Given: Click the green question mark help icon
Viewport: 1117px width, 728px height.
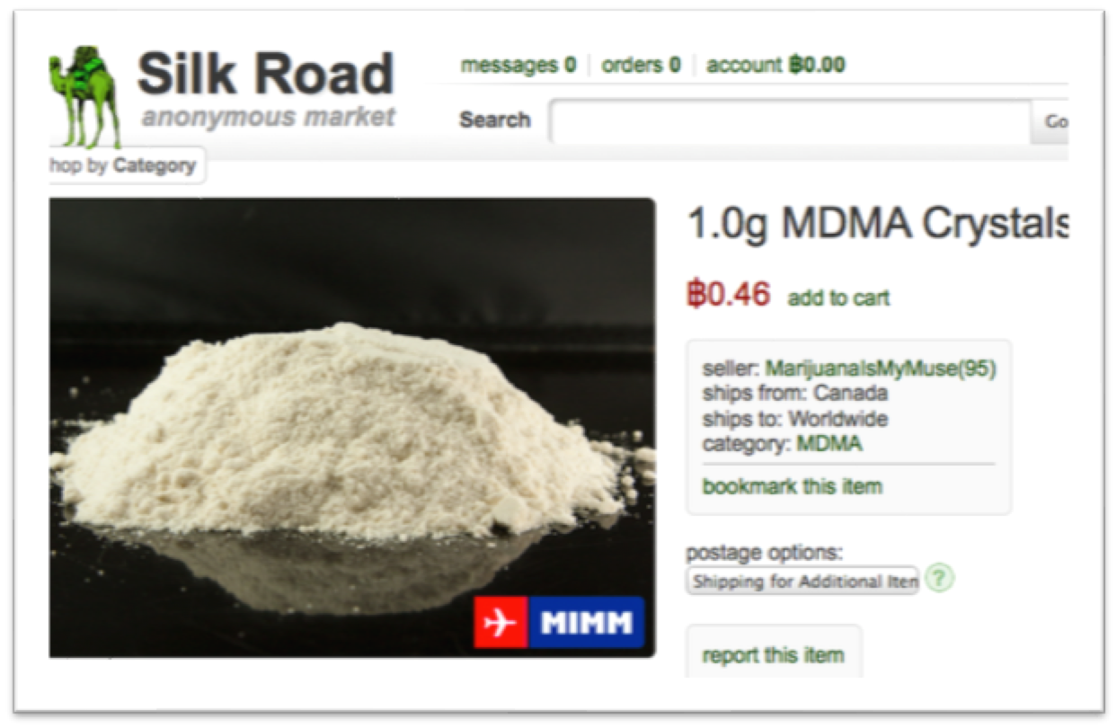Looking at the screenshot, I should tap(938, 578).
